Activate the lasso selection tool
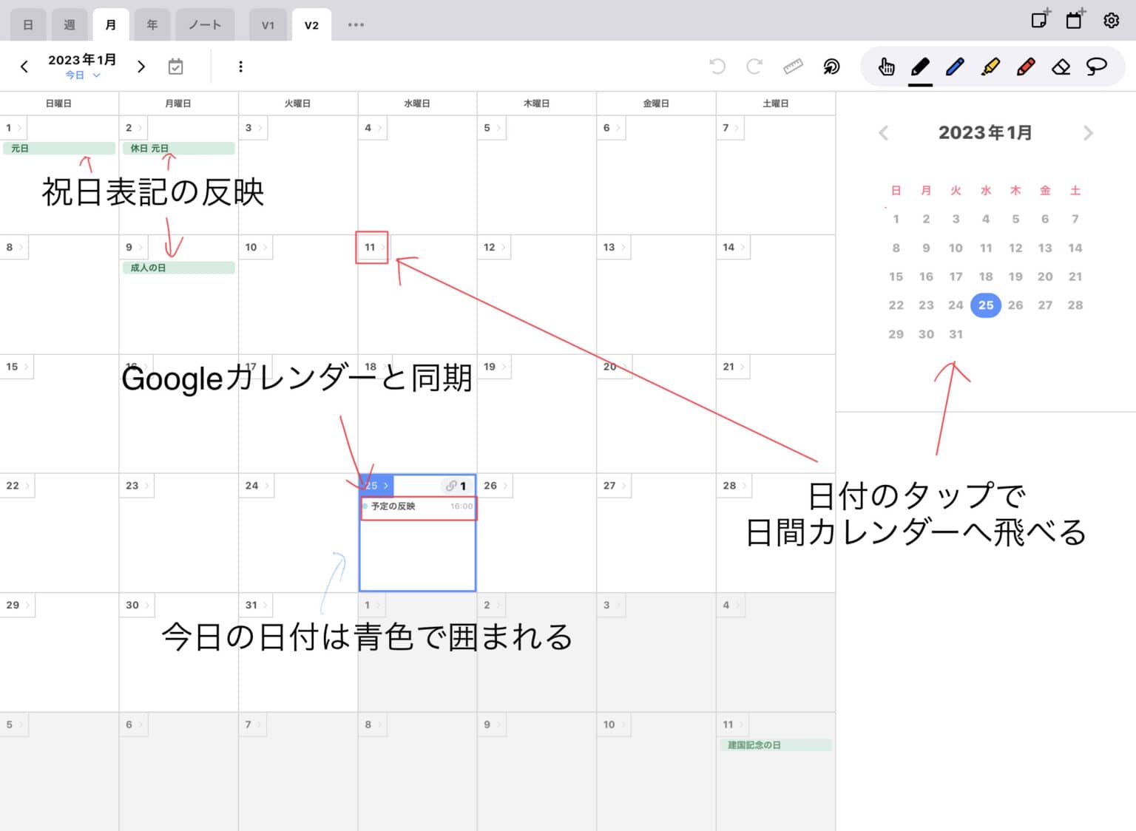The image size is (1136, 831). coord(1097,66)
